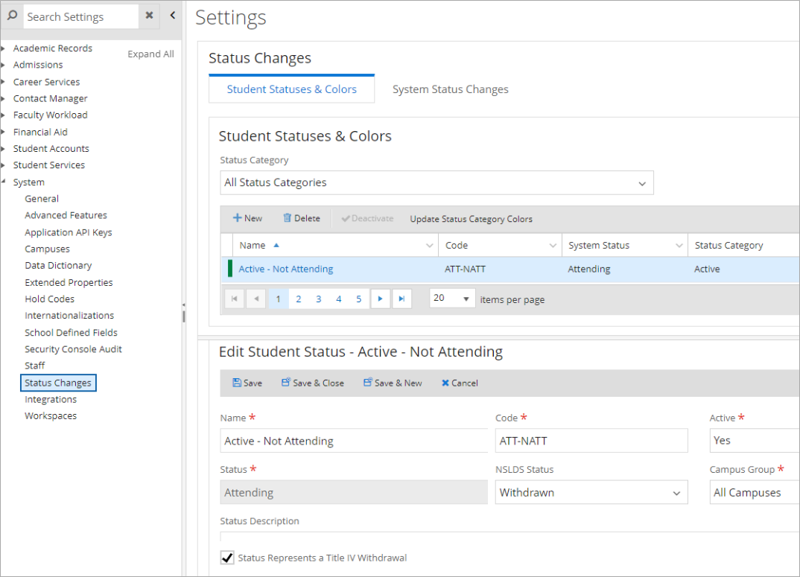Click the Search Settings input
This screenshot has width=800, height=577.
coord(81,16)
